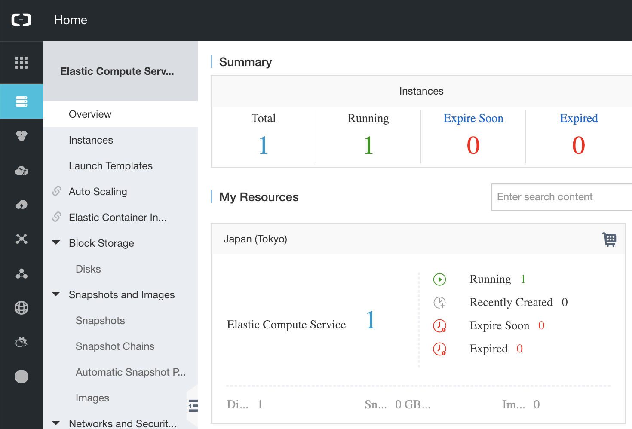This screenshot has width=632, height=429.
Task: Click the Expire Soon link in Summary
Action: (473, 118)
